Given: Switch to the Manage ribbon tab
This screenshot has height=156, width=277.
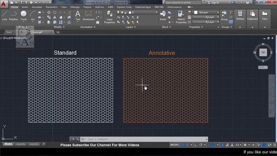Looking at the screenshot, I should (75, 7).
